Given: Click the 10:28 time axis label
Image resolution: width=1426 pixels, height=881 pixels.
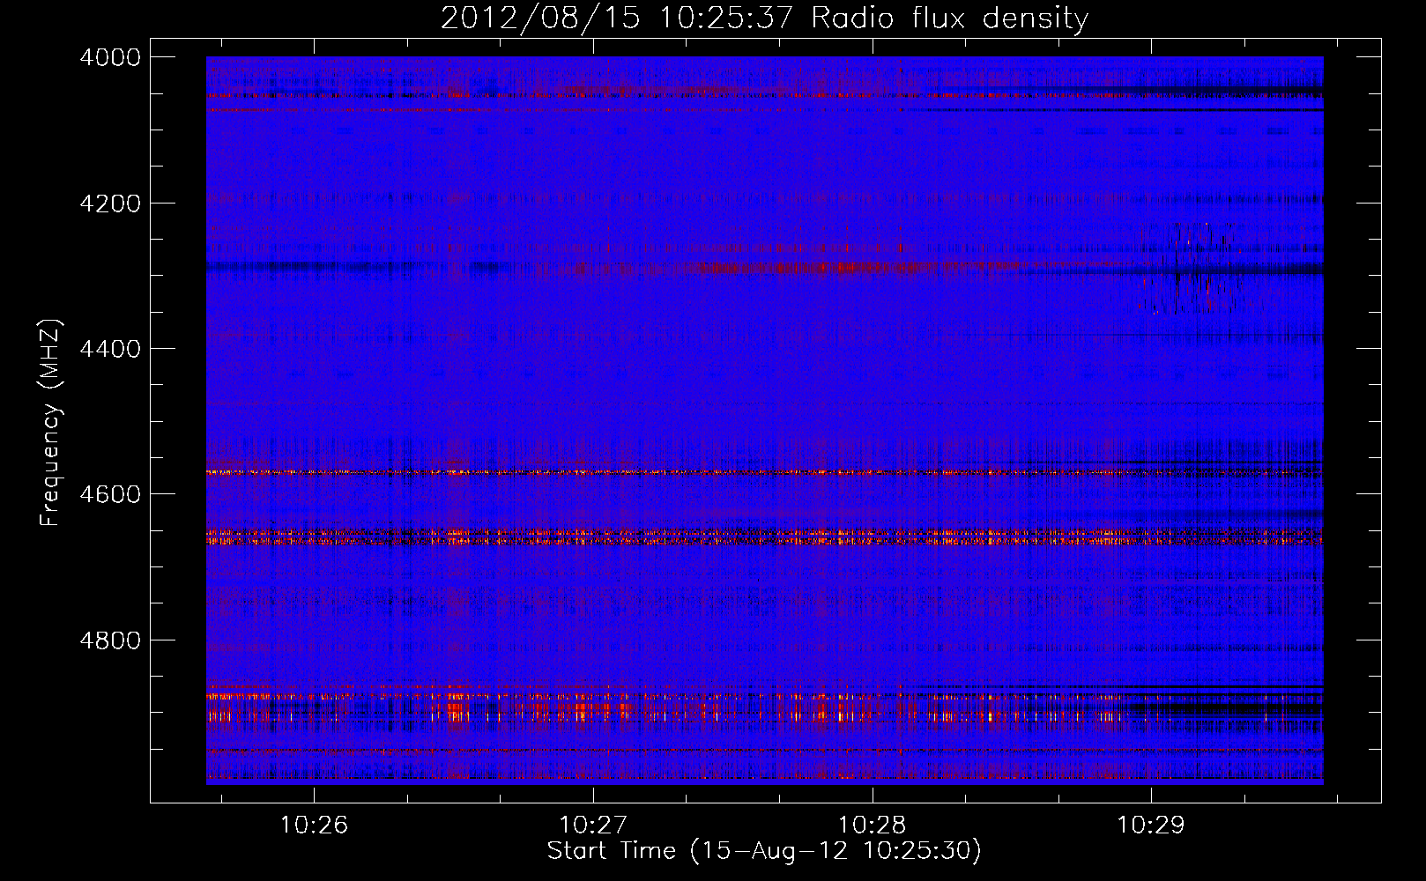Looking at the screenshot, I should [872, 825].
